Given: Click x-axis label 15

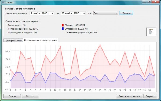Looking at the screenshot, I should pos(80,90).
